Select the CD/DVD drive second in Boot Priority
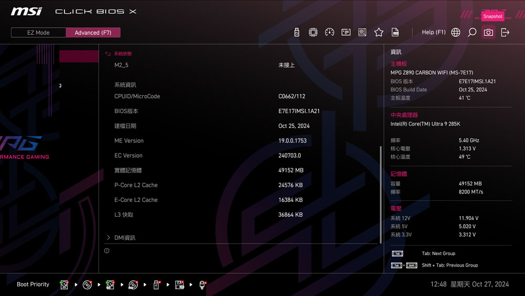Viewport: 525px width, 296px height. (87, 284)
